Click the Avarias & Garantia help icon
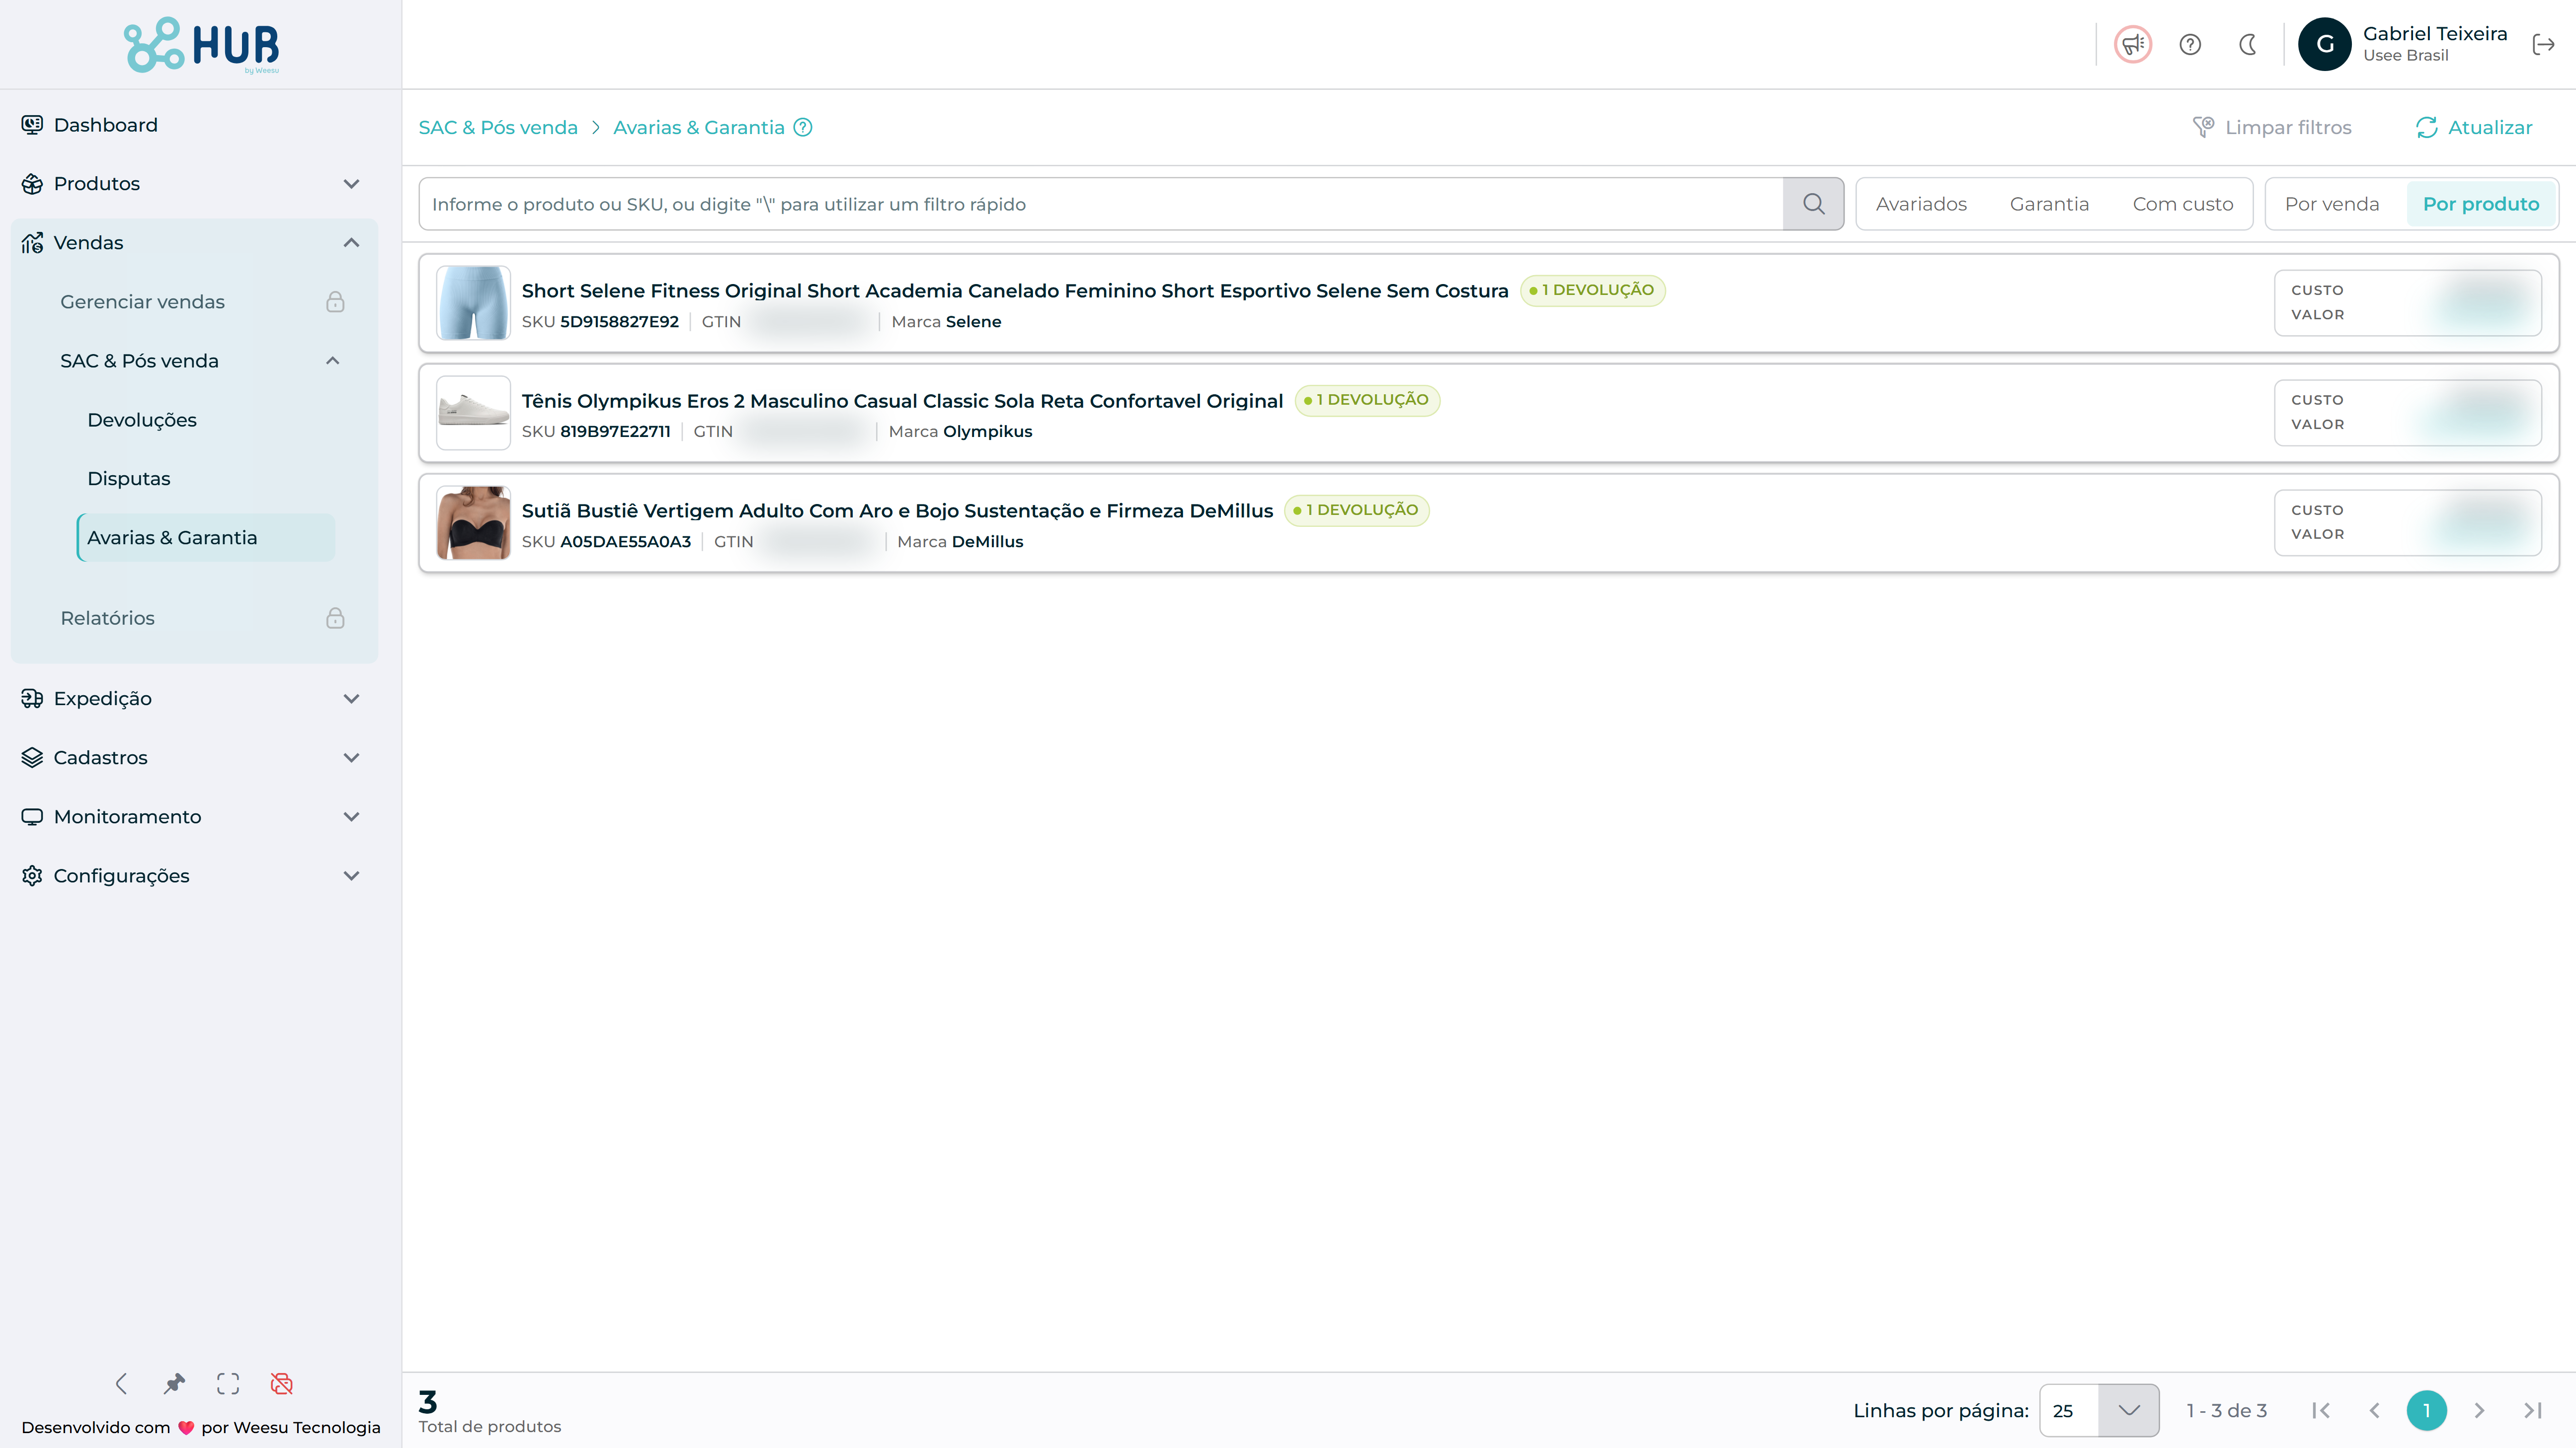The image size is (2576, 1448). click(x=803, y=127)
